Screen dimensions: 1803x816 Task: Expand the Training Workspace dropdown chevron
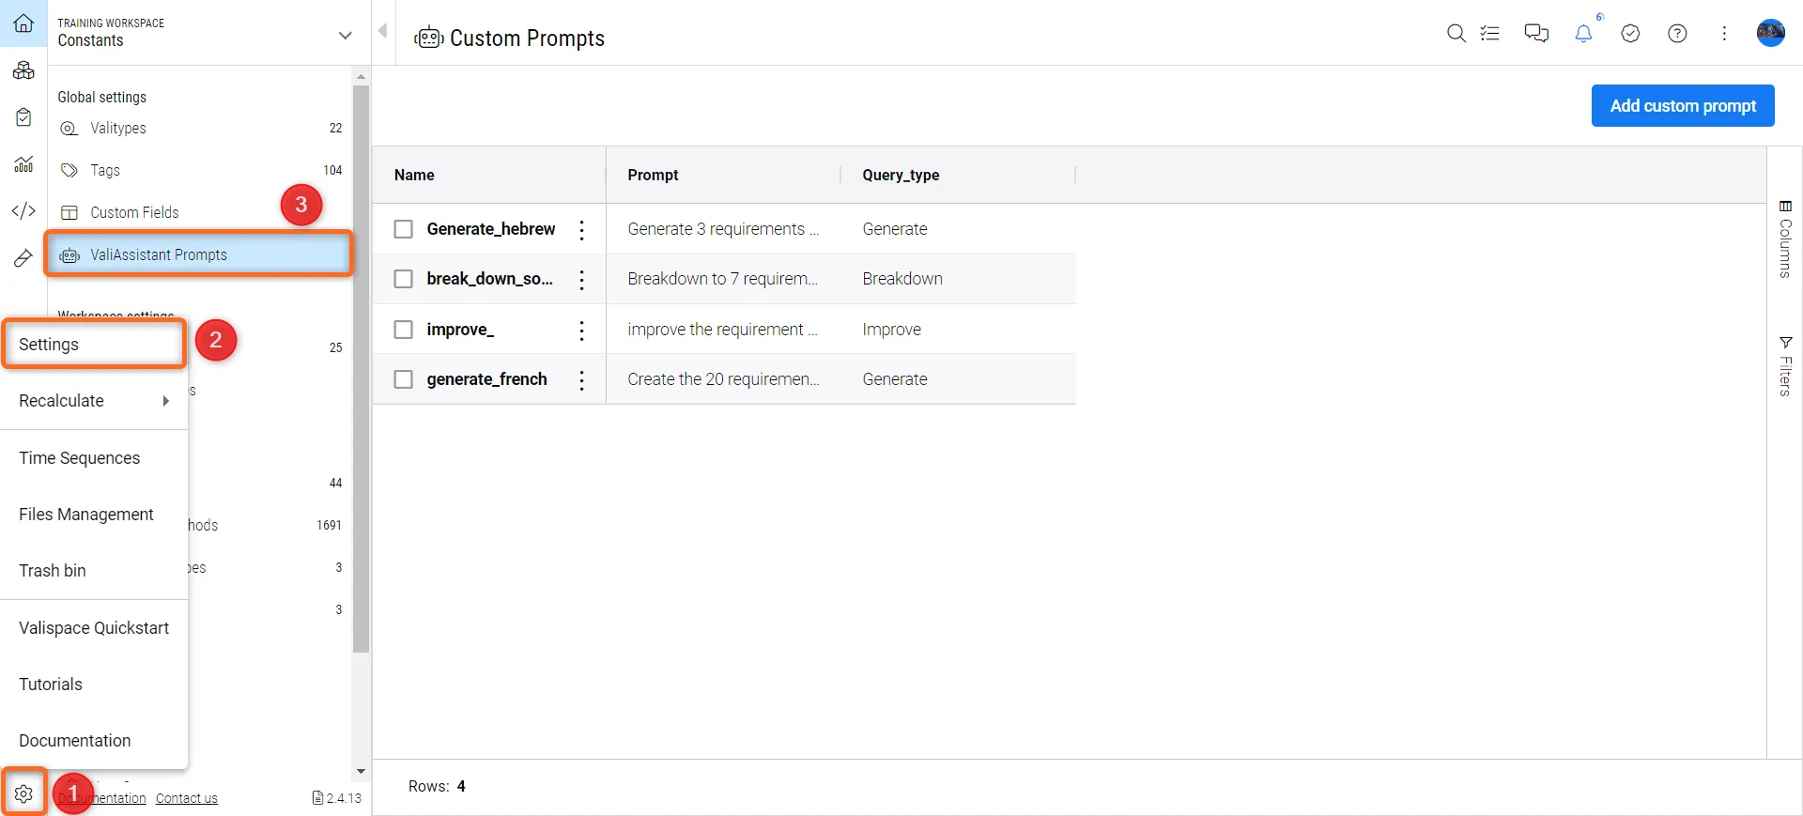345,36
